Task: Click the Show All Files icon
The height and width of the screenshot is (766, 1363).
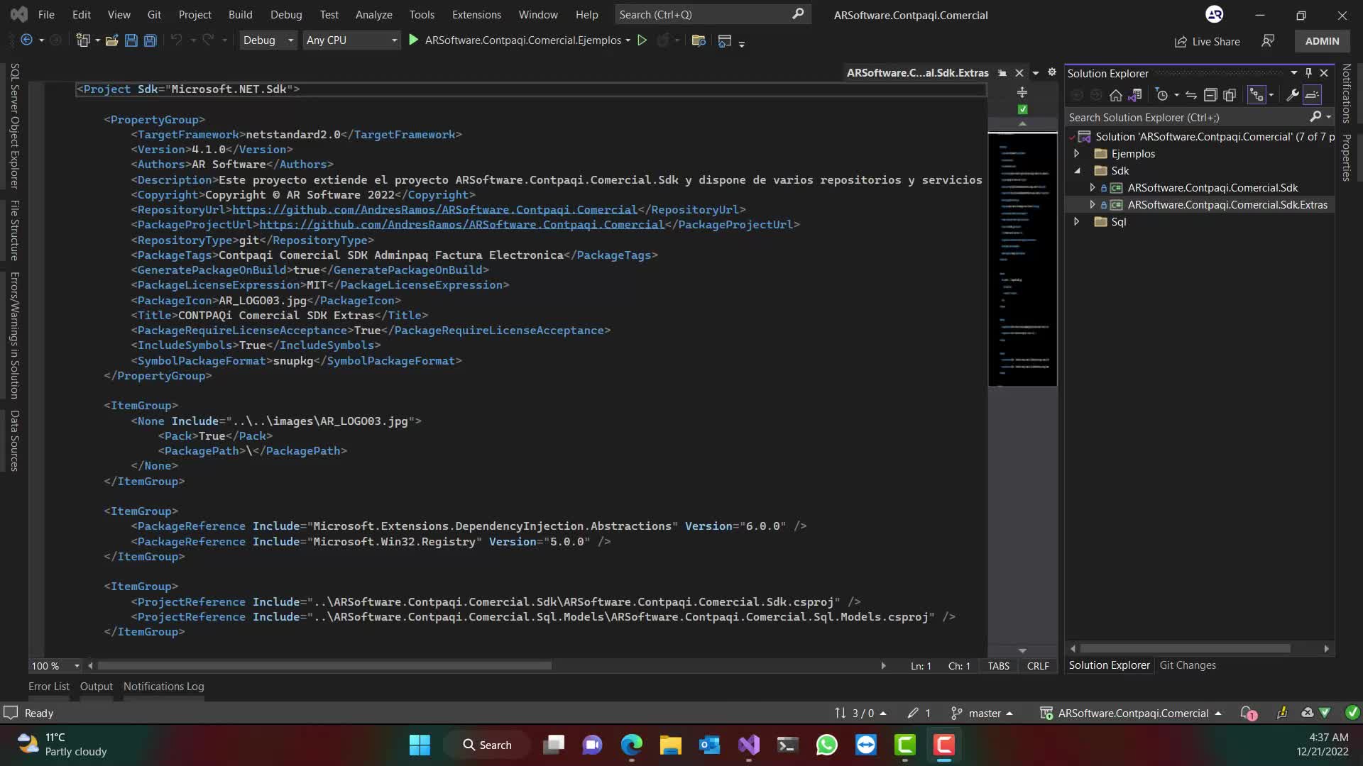Action: [1230, 95]
